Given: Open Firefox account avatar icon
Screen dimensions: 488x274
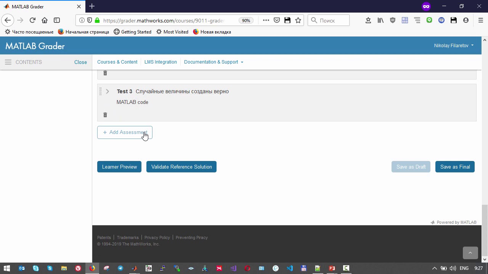Looking at the screenshot, I should pyautogui.click(x=466, y=21).
